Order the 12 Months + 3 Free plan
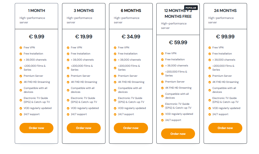 pyautogui.click(x=178, y=134)
